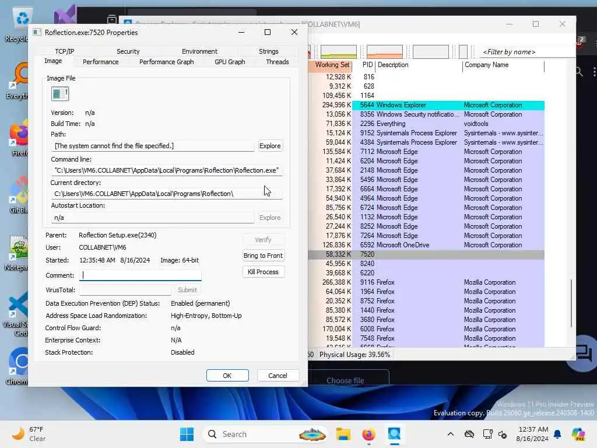Click the Image File executable icon
597x448 pixels.
tap(60, 94)
